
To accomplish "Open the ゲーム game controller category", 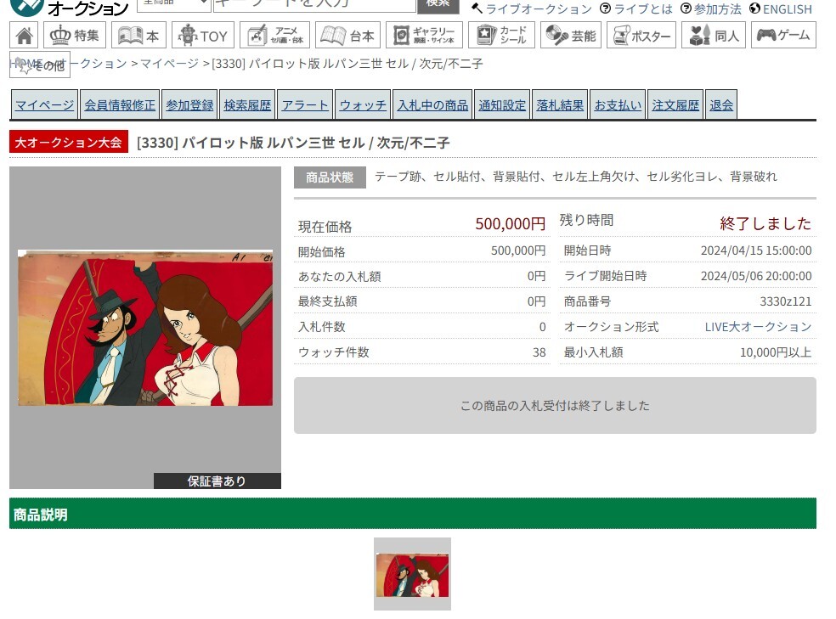I will point(783,35).
